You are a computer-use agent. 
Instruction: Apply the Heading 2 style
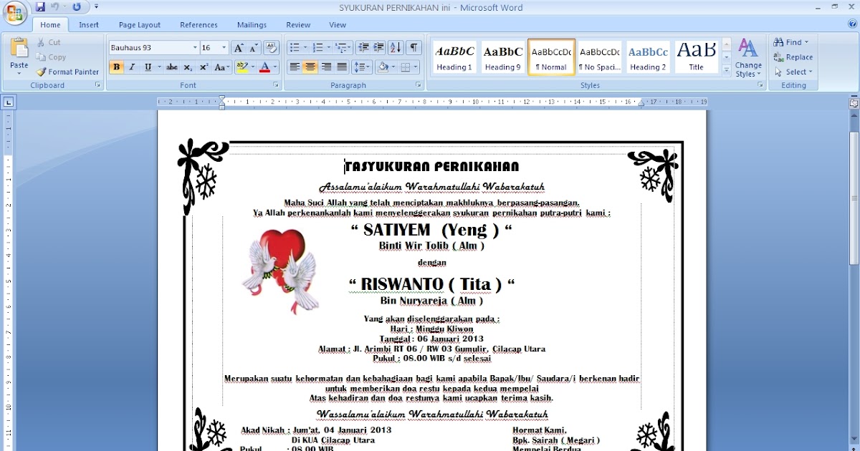pos(648,57)
